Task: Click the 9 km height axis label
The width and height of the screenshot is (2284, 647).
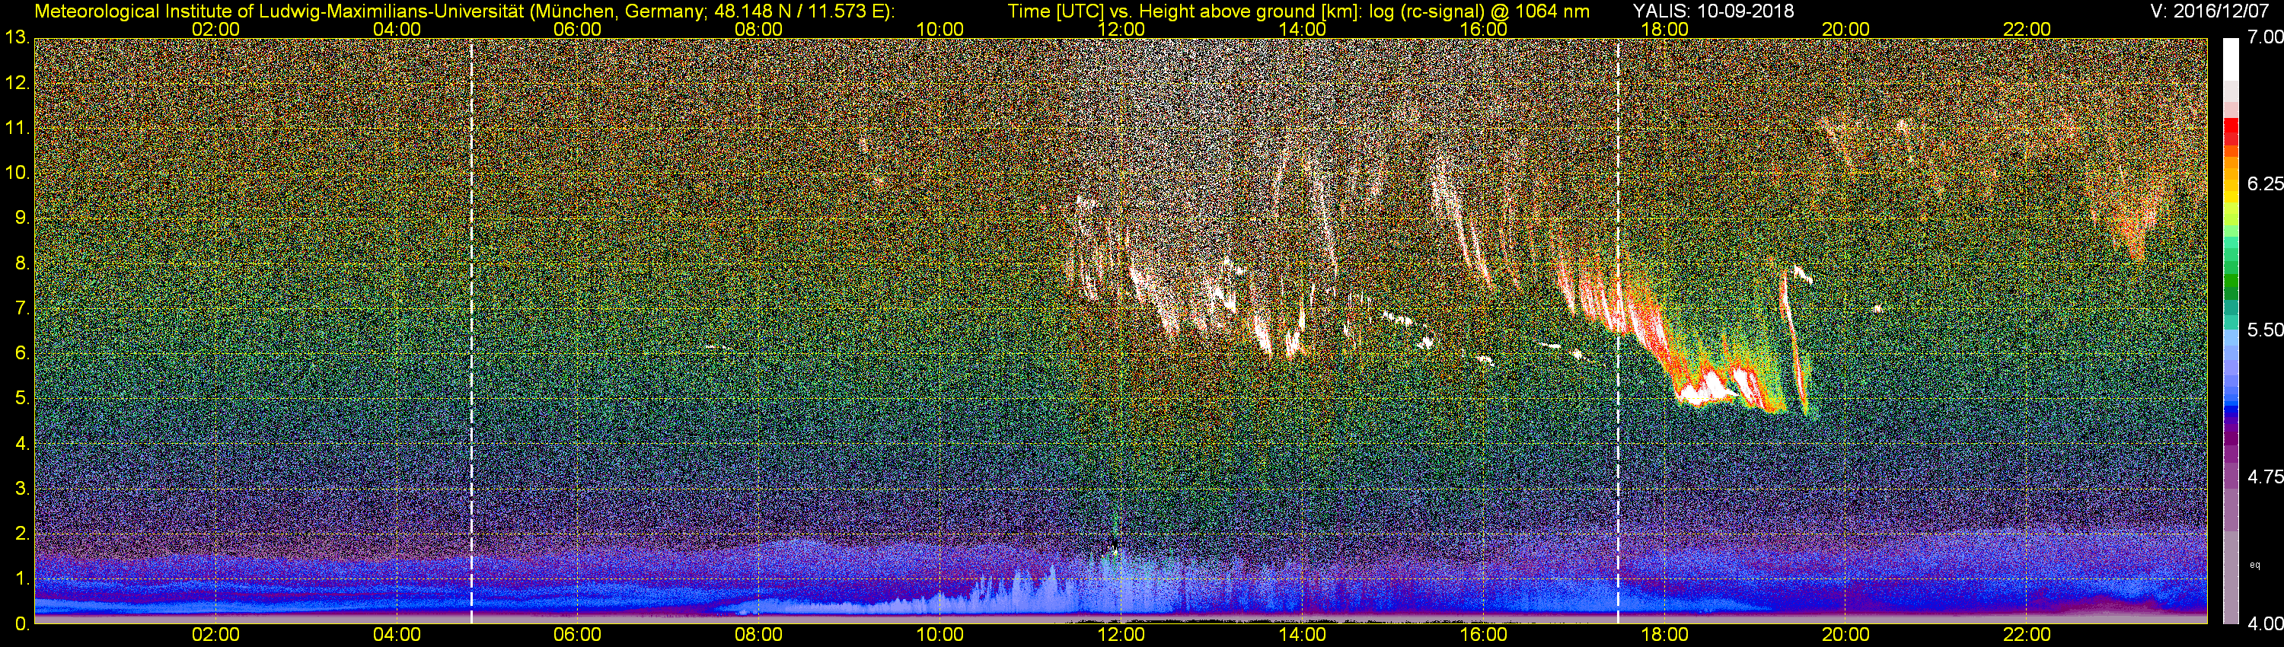Action: tap(21, 218)
